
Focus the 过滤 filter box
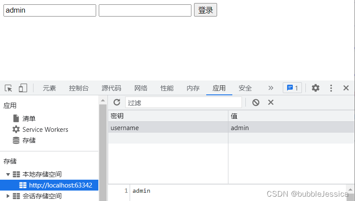(x=184, y=103)
